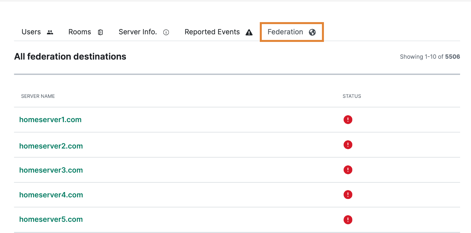Open the homeserver2.com server link
Image resolution: width=471 pixels, height=233 pixels.
(x=51, y=146)
